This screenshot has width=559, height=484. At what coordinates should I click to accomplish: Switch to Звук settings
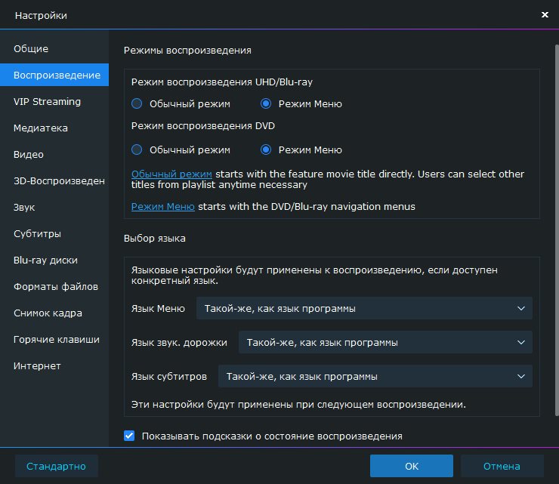(54, 207)
